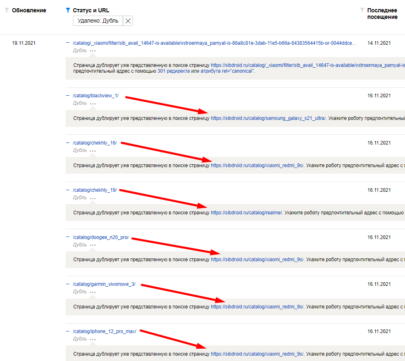Select the 16.11.2021 date in blackview_1 row
Image resolution: width=405 pixels, height=361 pixels.
tap(379, 96)
